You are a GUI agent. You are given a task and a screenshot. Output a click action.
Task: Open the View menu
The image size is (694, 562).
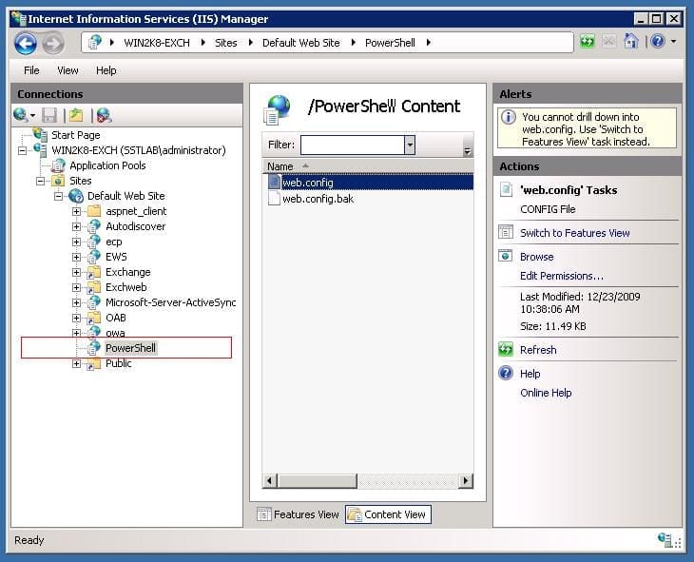pyautogui.click(x=67, y=70)
